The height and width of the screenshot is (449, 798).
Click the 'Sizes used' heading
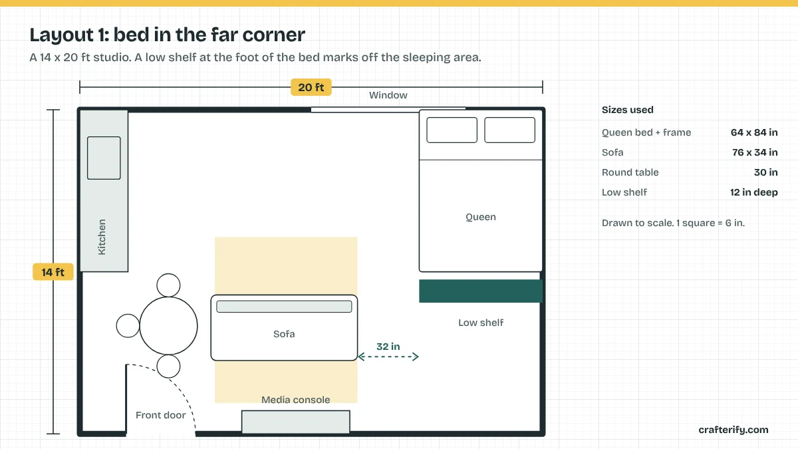(628, 110)
